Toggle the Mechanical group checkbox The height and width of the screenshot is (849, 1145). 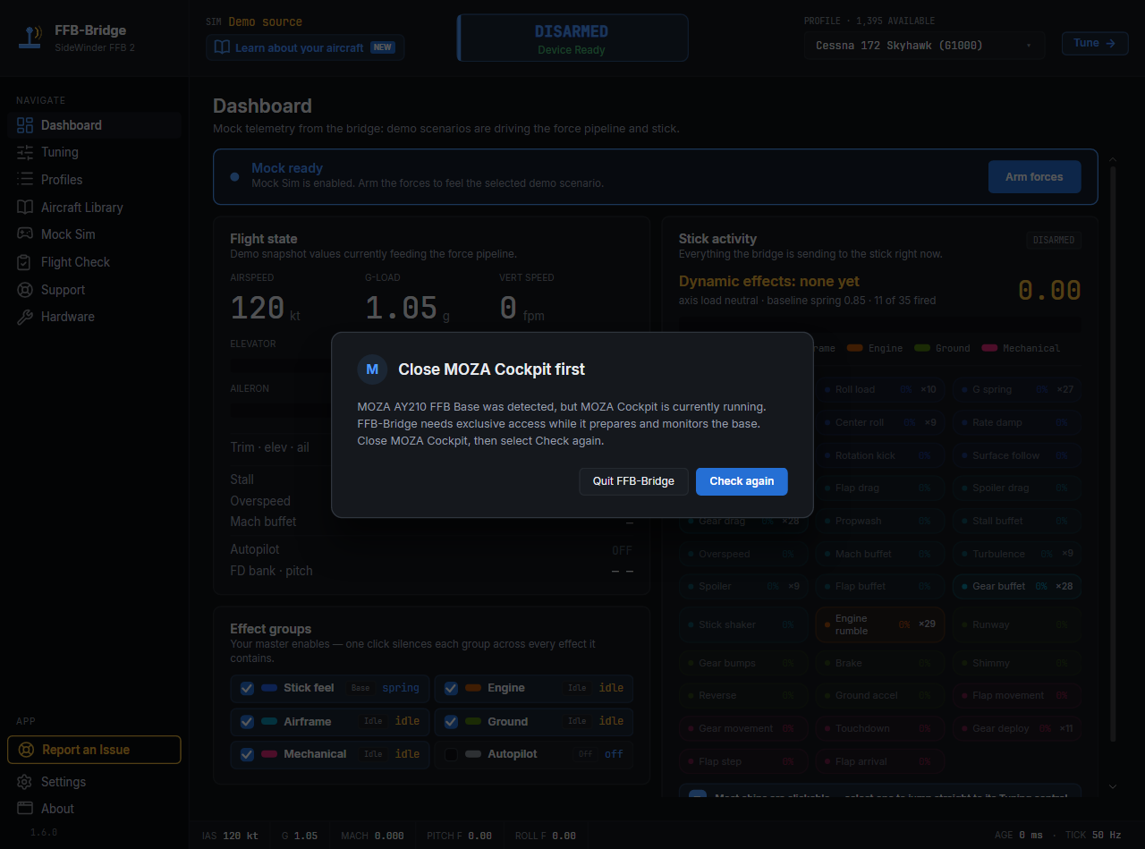pos(247,754)
